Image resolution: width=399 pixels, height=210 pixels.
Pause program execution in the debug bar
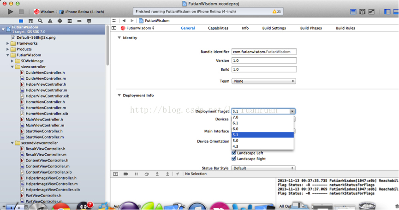pyautogui.click(x=137, y=174)
